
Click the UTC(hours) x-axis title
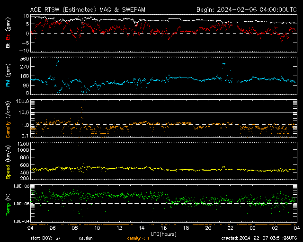click(x=163, y=233)
